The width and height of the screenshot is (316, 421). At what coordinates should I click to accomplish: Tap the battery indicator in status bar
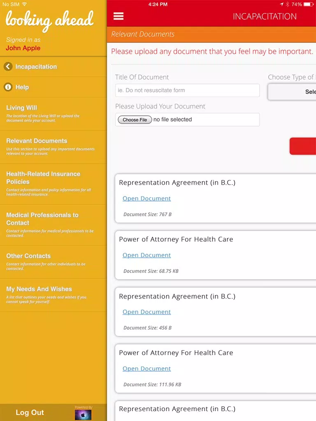coord(308,4)
